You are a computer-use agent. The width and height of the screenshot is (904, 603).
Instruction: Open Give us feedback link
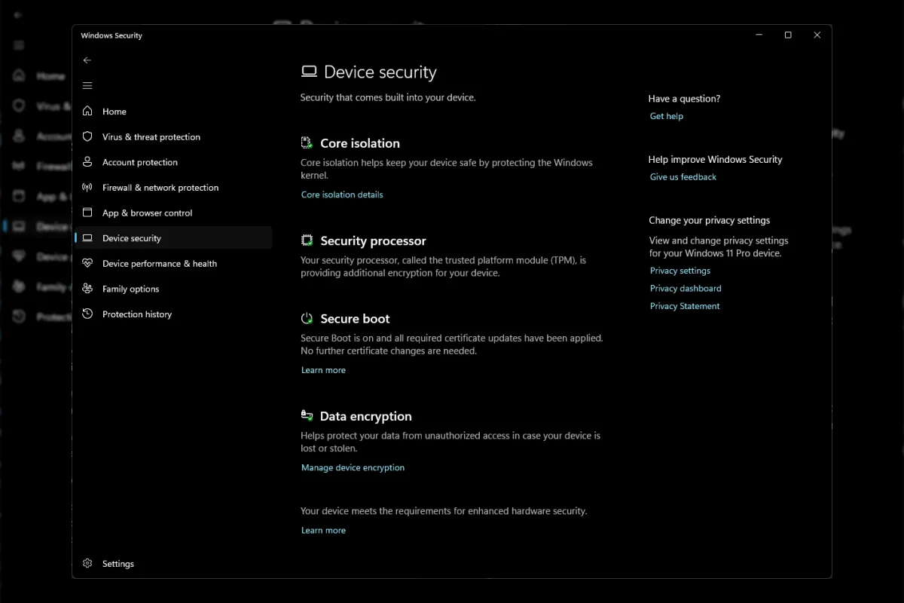(683, 177)
